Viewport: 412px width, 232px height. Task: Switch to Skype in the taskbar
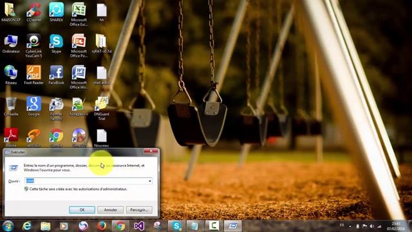(x=176, y=226)
